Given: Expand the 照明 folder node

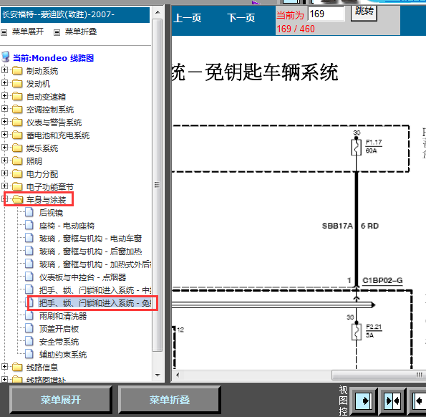Looking at the screenshot, I should [4, 160].
